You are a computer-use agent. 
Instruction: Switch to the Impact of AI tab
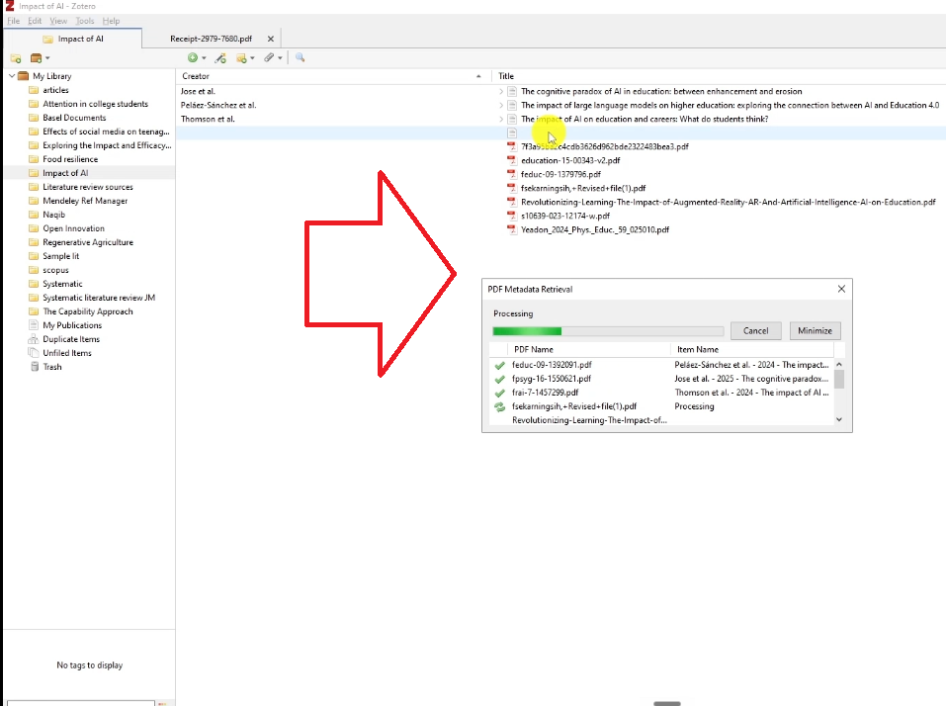click(73, 39)
